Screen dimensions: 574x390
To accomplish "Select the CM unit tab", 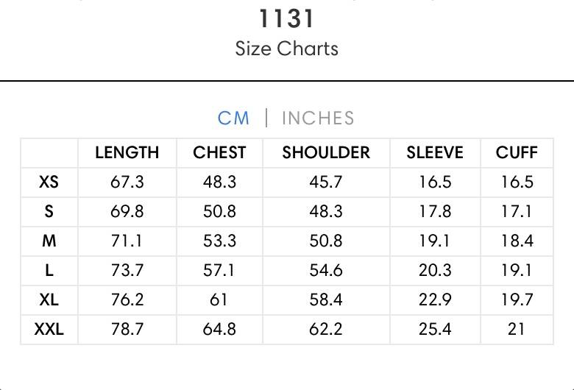I will pyautogui.click(x=233, y=118).
